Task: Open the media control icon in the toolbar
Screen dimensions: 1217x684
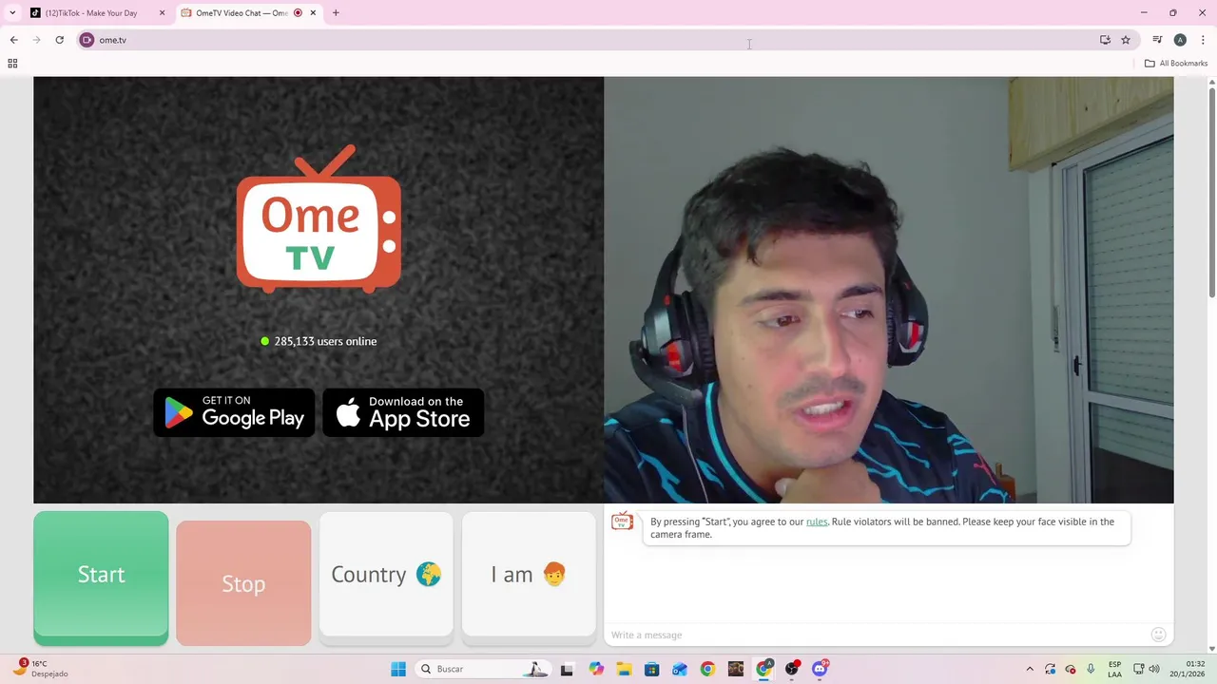Action: (x=1157, y=40)
